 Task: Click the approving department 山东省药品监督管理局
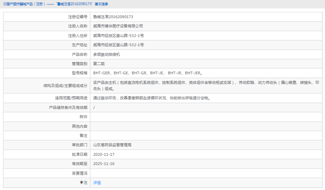[112, 145]
